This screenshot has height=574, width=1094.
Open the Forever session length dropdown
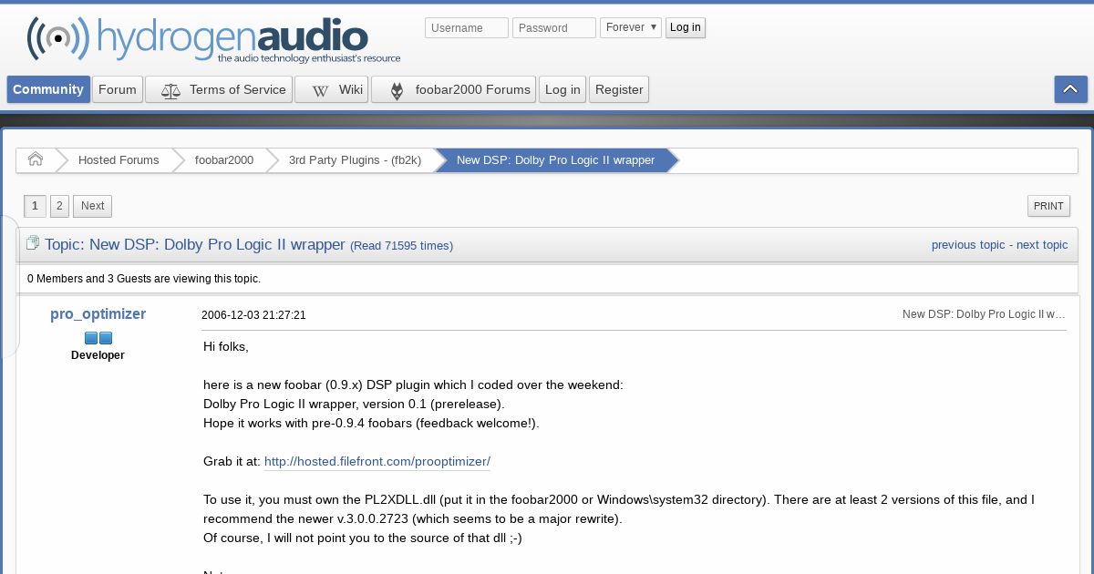(630, 27)
